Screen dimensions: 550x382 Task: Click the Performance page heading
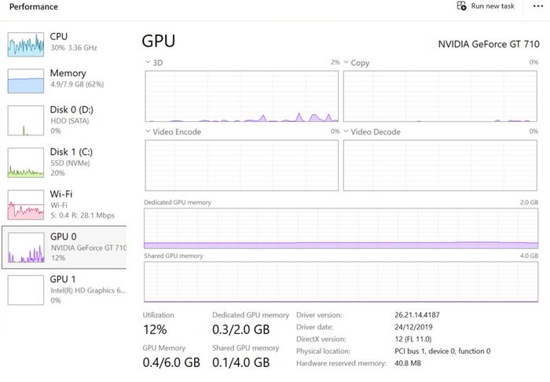[33, 6]
